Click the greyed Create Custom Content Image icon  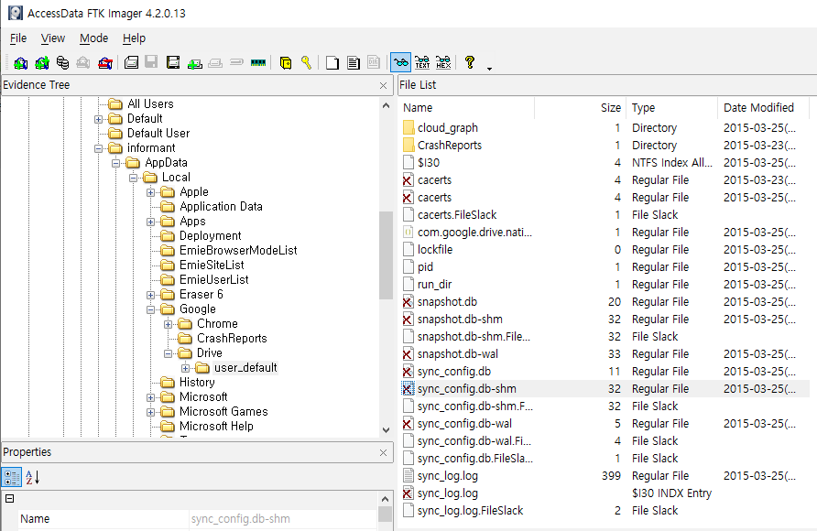pyautogui.click(x=215, y=63)
